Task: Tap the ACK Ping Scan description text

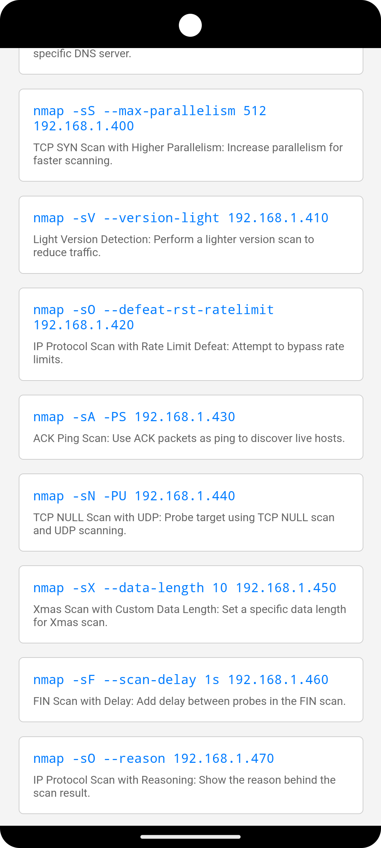Action: (189, 438)
